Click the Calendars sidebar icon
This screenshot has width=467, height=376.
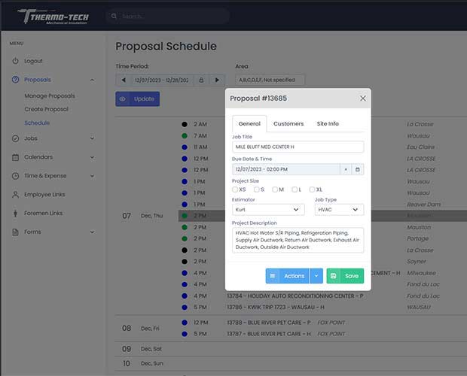tap(15, 157)
